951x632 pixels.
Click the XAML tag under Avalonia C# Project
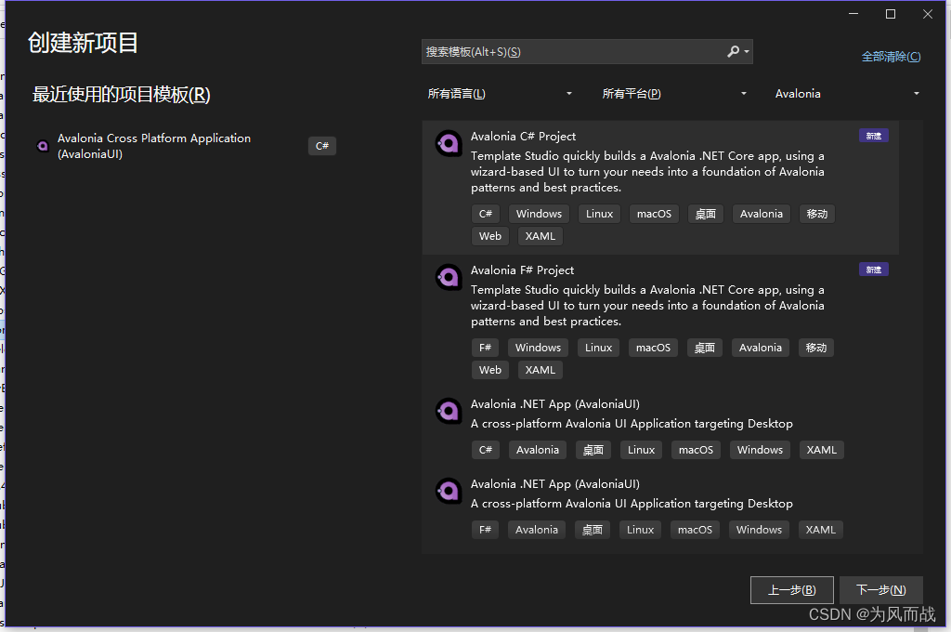pos(540,235)
